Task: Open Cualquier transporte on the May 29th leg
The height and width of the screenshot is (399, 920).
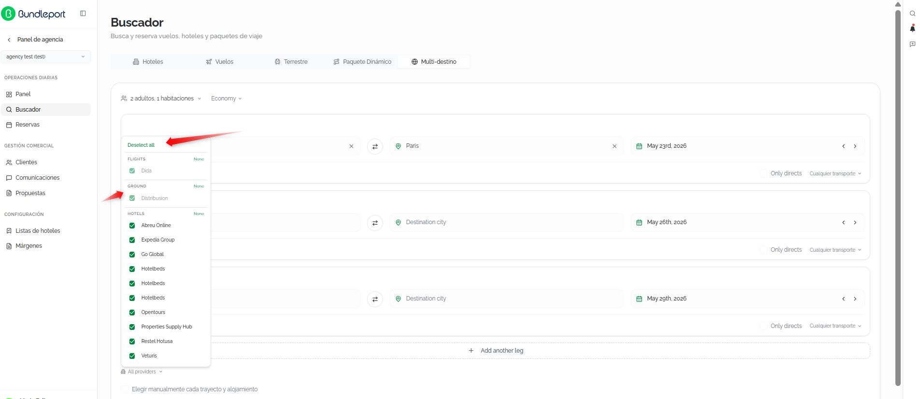Action: coord(835,326)
